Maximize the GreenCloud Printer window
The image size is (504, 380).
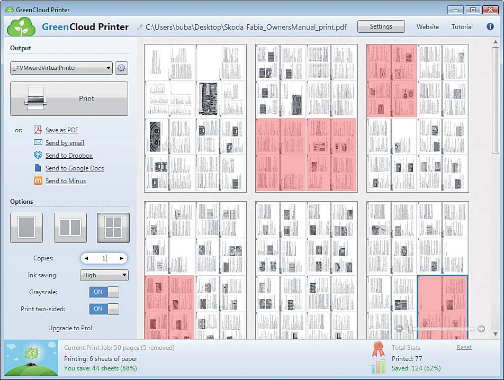click(x=473, y=10)
